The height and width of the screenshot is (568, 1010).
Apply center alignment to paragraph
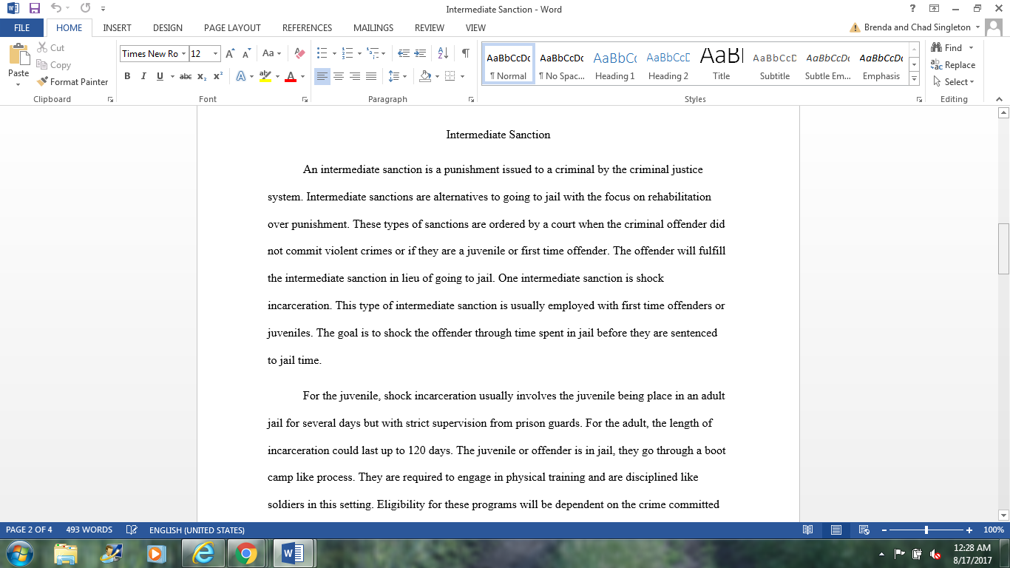[x=339, y=76]
